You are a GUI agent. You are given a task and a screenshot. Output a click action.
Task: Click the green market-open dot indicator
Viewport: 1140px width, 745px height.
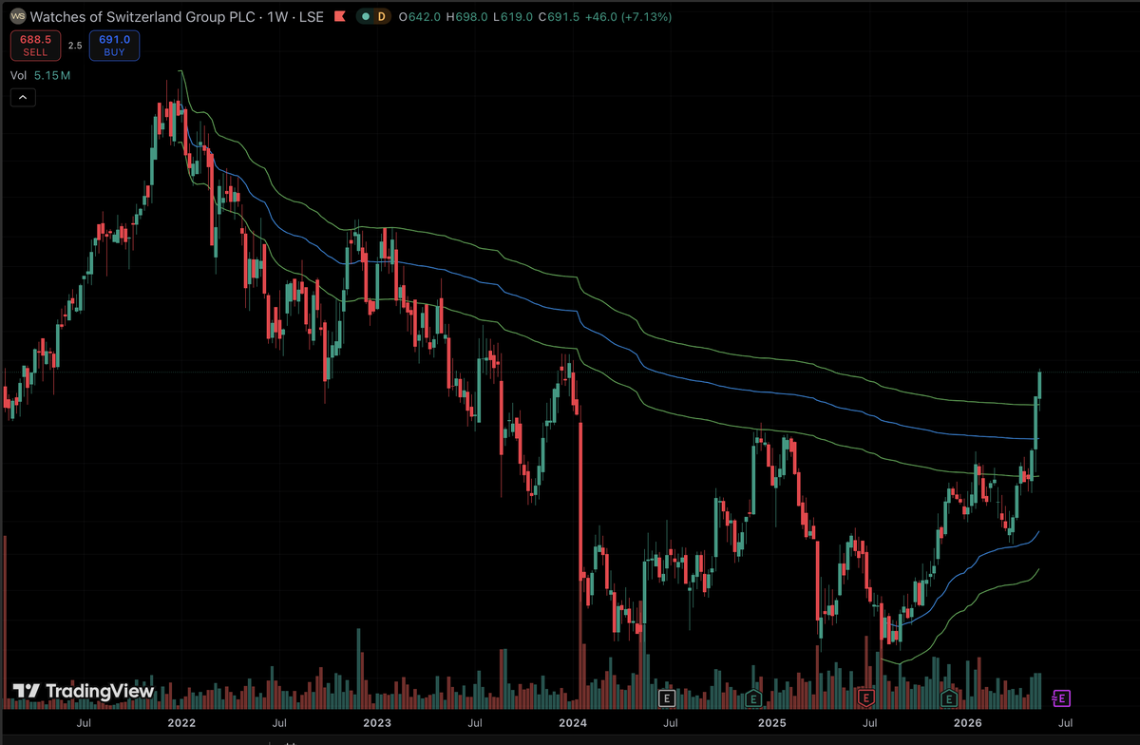(366, 17)
